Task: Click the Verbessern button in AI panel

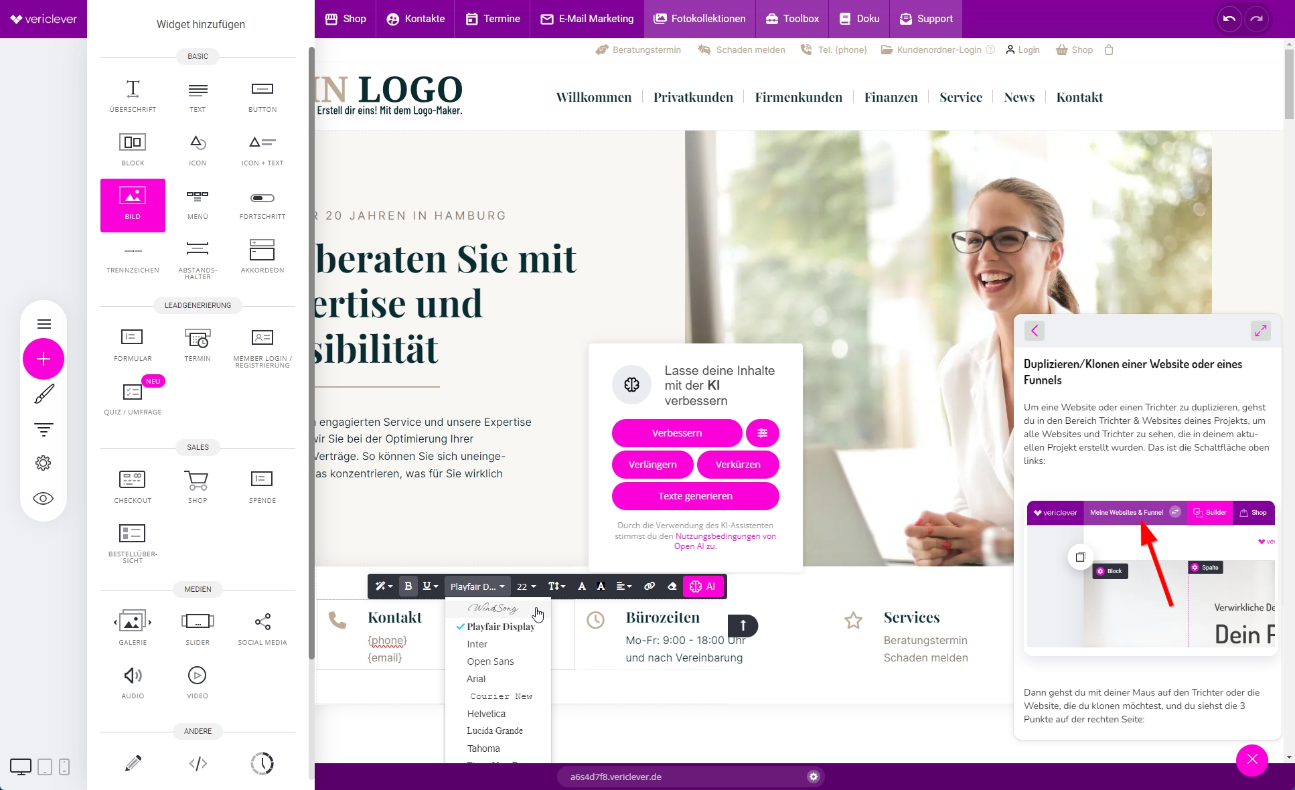Action: click(x=676, y=433)
